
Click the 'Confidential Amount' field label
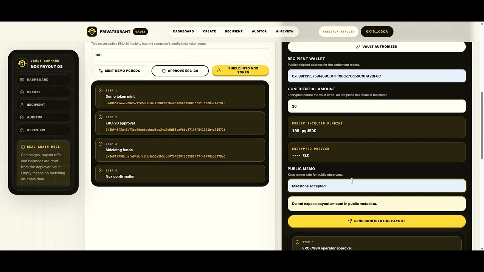(x=311, y=89)
